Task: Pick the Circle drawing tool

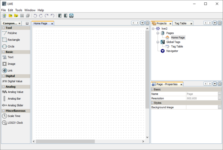Action: pos(11,46)
